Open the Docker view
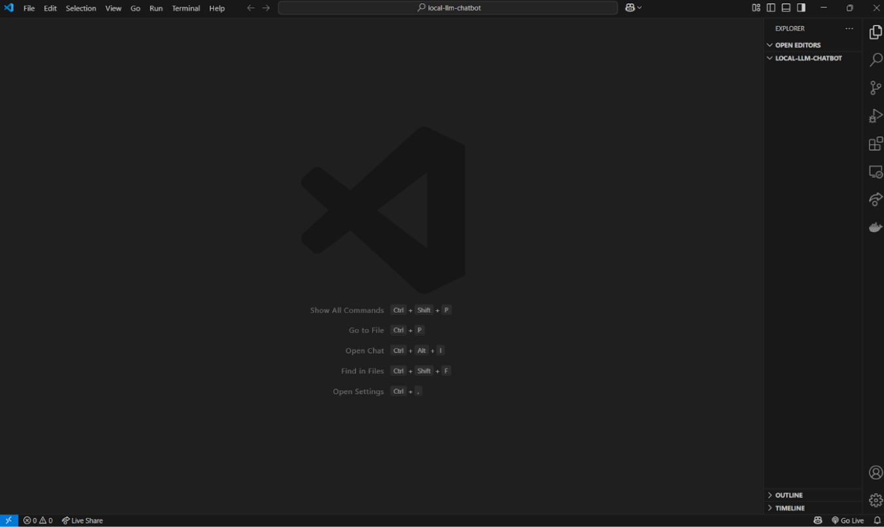 [x=875, y=228]
